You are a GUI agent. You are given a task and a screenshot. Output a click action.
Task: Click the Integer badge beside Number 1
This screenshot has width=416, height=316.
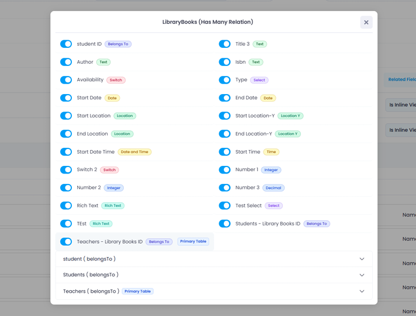click(x=271, y=170)
